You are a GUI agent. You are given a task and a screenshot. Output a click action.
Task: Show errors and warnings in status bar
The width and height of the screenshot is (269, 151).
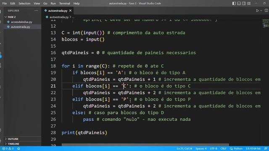pyautogui.click(x=8, y=148)
